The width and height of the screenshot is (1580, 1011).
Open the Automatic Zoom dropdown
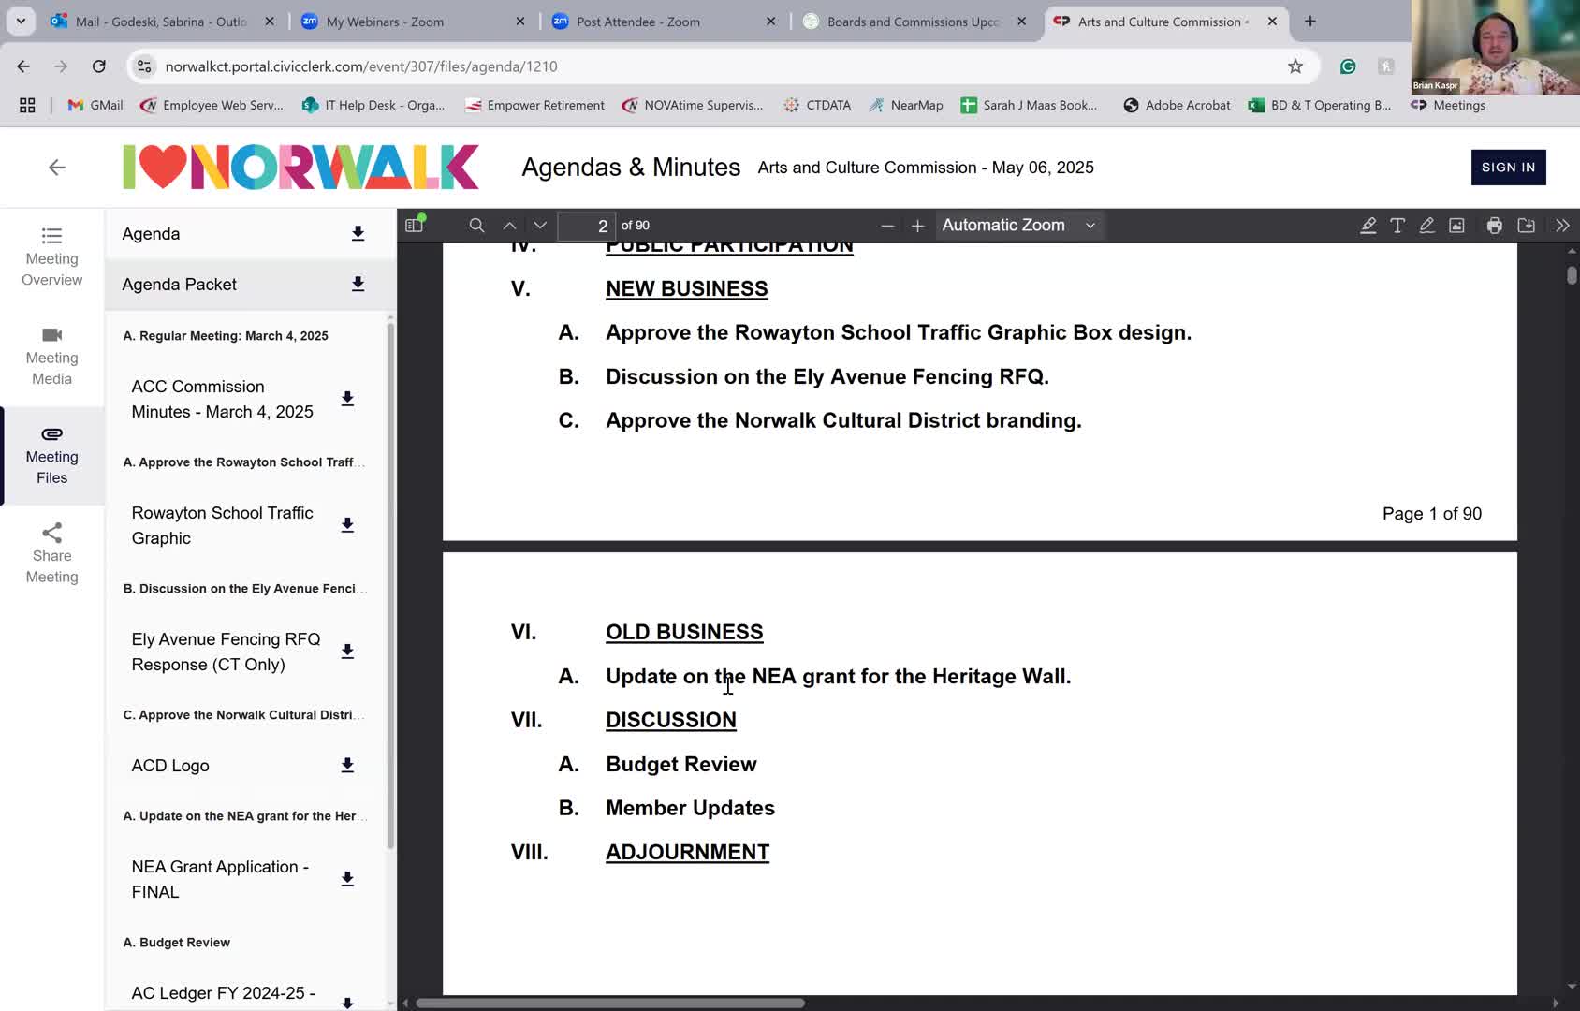click(1018, 226)
